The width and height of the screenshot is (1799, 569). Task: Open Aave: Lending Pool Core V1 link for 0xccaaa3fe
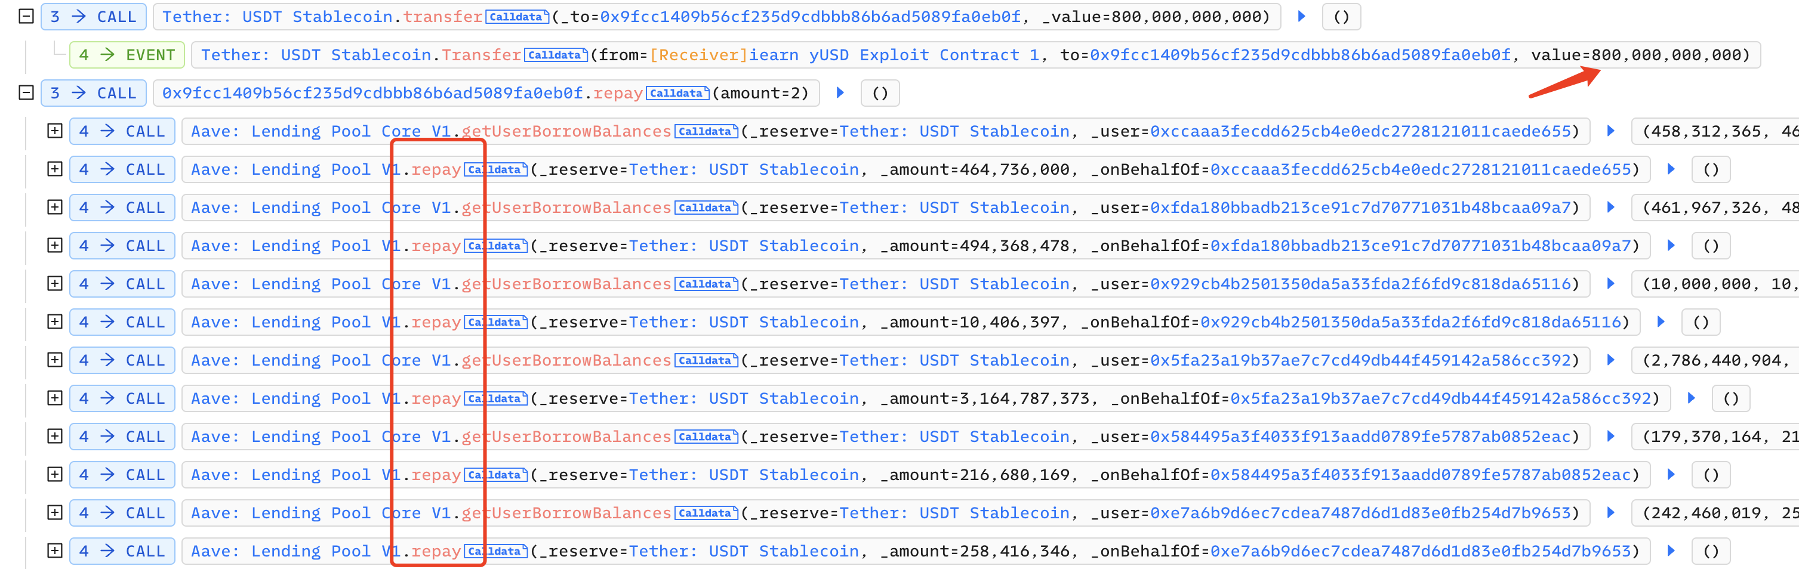coord(321,131)
